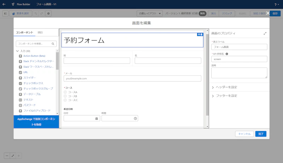Collapse the 入力 (30) component group
283x163 pixels.
click(17, 51)
